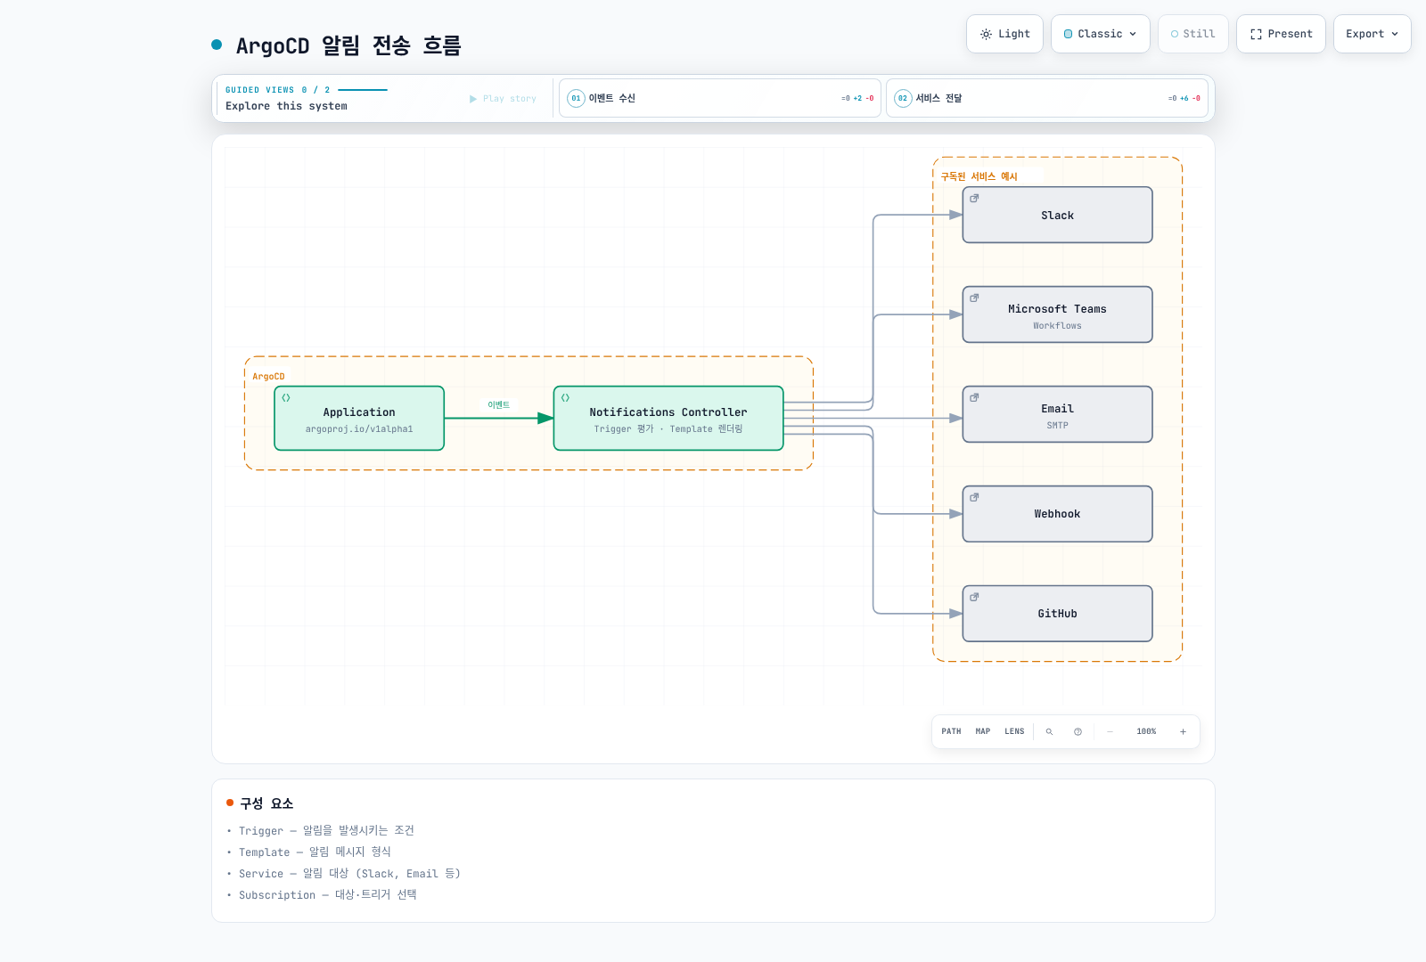Image resolution: width=1426 pixels, height=962 pixels.
Task: Click the 구독된 서비스 예시 group label
Action: click(x=979, y=176)
